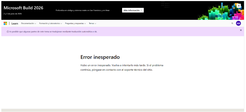Dismiss the purple machine translation notice
Image resolution: width=246 pixels, height=112 pixels.
241,30
